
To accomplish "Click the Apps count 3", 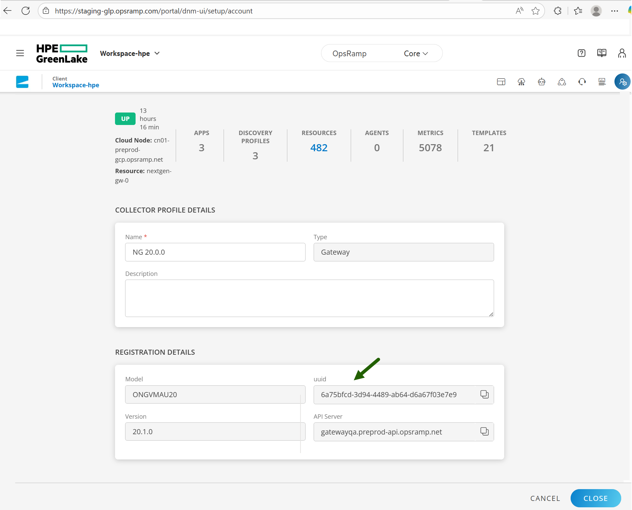I will click(202, 148).
